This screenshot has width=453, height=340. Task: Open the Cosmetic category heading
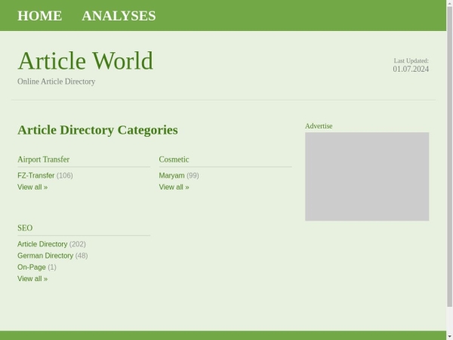point(174,159)
